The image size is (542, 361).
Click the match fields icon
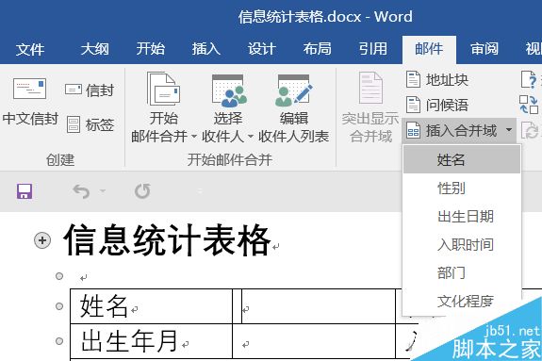pos(529,105)
